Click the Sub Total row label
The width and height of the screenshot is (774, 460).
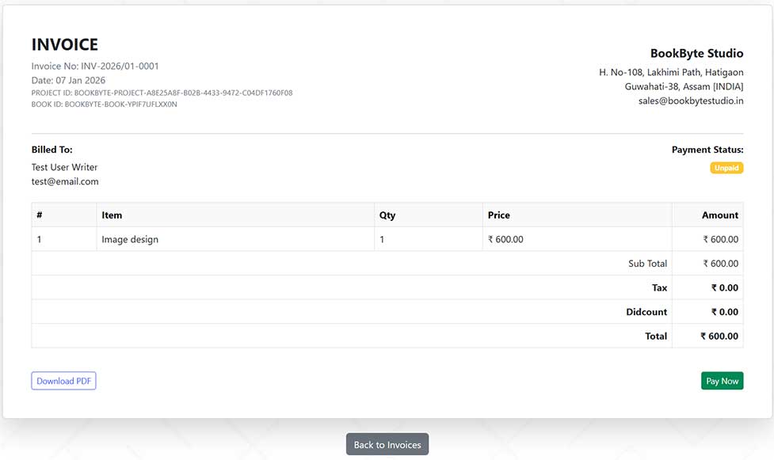(x=647, y=264)
